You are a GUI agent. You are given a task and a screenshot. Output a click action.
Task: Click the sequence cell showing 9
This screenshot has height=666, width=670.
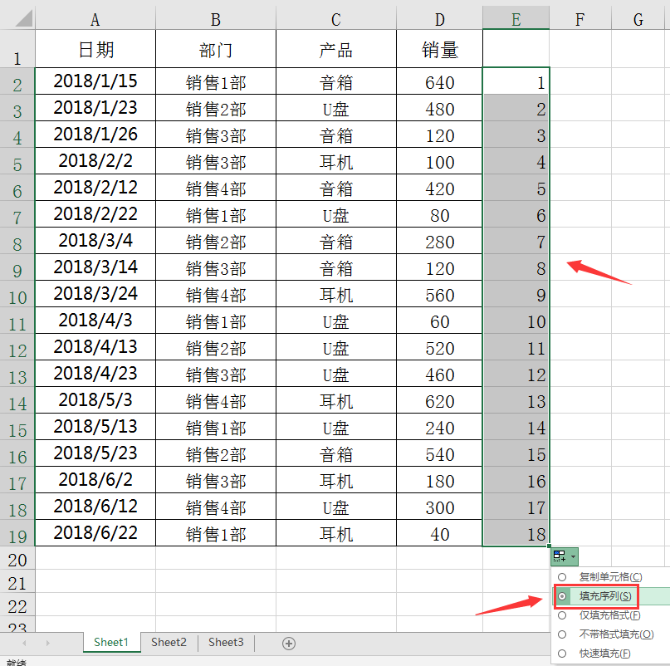click(516, 294)
